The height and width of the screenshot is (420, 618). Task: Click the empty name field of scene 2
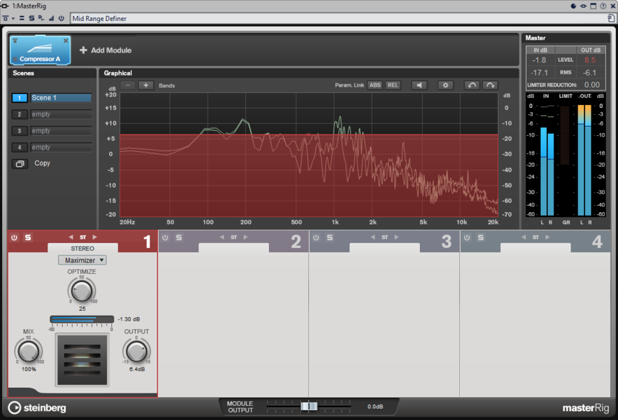pos(61,115)
